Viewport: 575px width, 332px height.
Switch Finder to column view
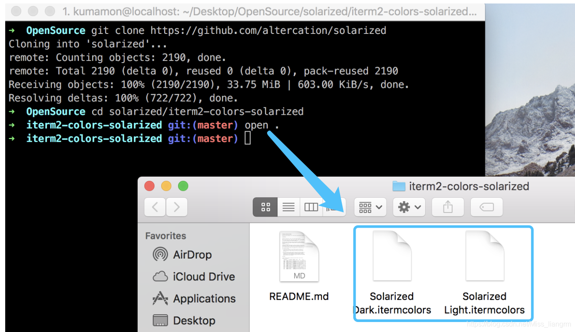pos(311,207)
